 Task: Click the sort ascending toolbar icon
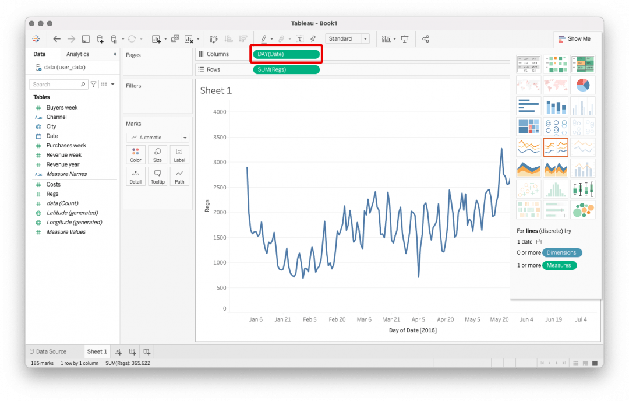coord(228,38)
